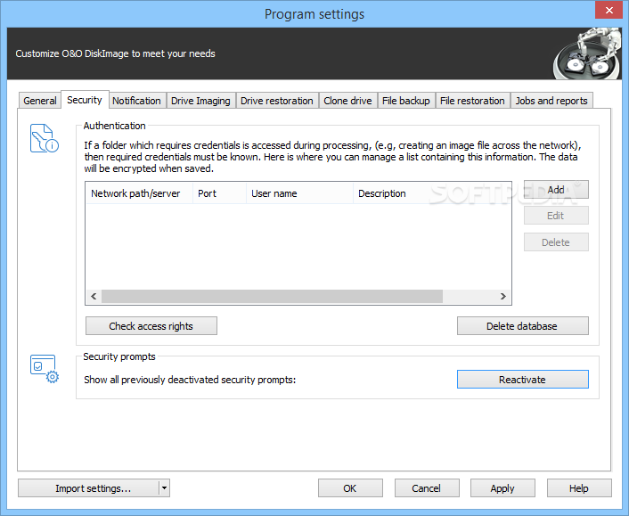Apply the program settings
629x516 pixels.
click(502, 487)
